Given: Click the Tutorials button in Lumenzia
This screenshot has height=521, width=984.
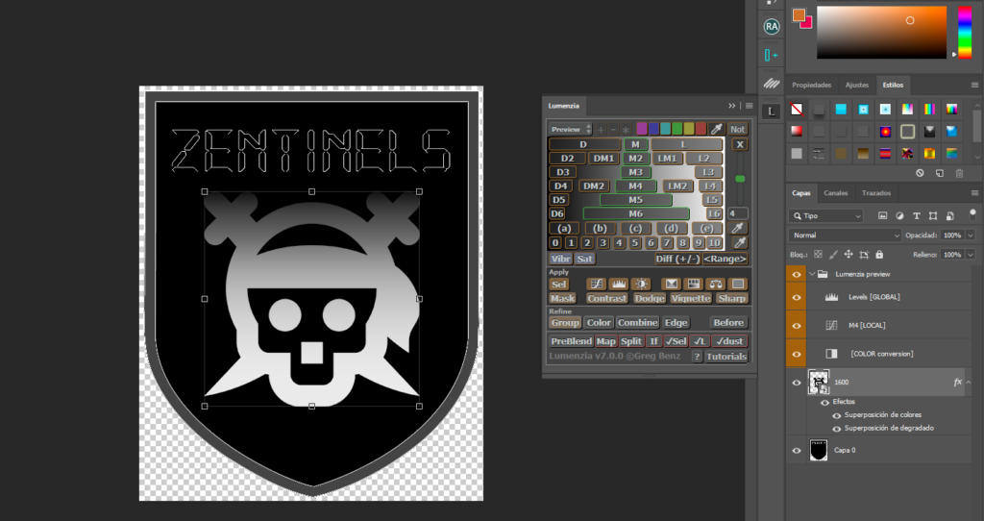Looking at the screenshot, I should (726, 357).
